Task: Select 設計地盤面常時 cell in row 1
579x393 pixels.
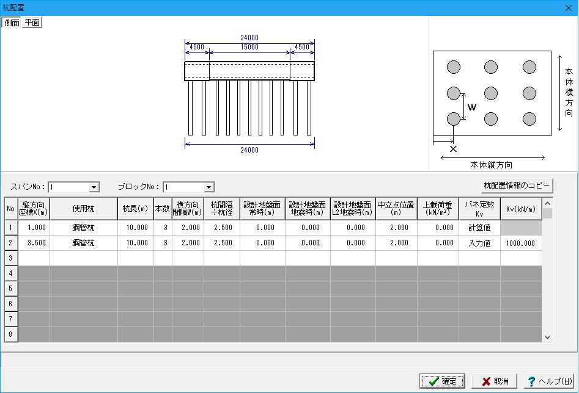Action: pyautogui.click(x=262, y=228)
